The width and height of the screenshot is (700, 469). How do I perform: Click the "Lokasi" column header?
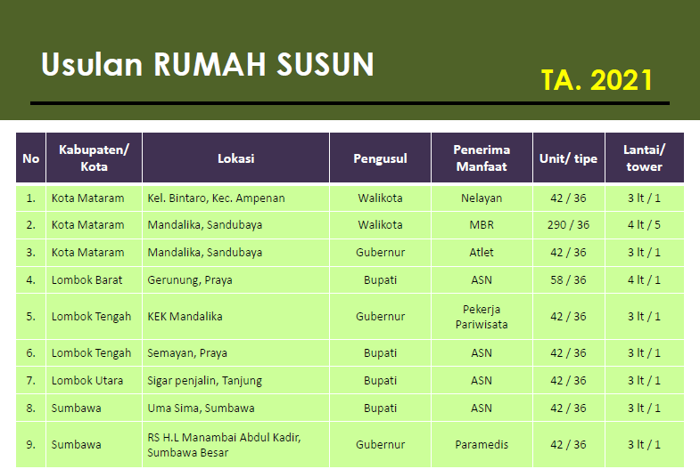click(235, 158)
